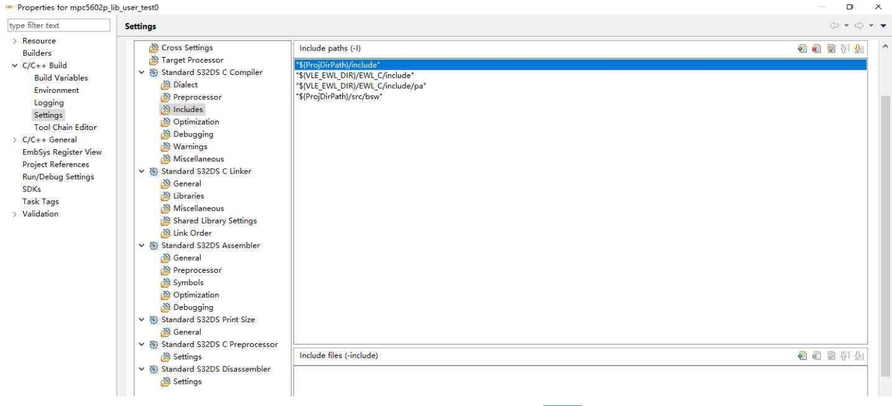This screenshot has height=406, width=892.
Task: Click the Add include file icon
Action: (802, 355)
